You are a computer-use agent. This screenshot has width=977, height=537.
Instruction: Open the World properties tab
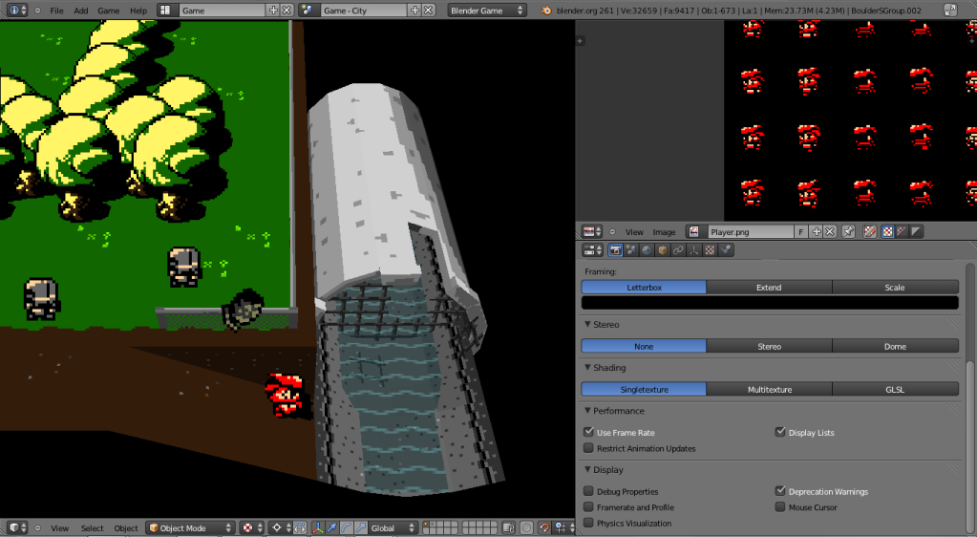[647, 250]
